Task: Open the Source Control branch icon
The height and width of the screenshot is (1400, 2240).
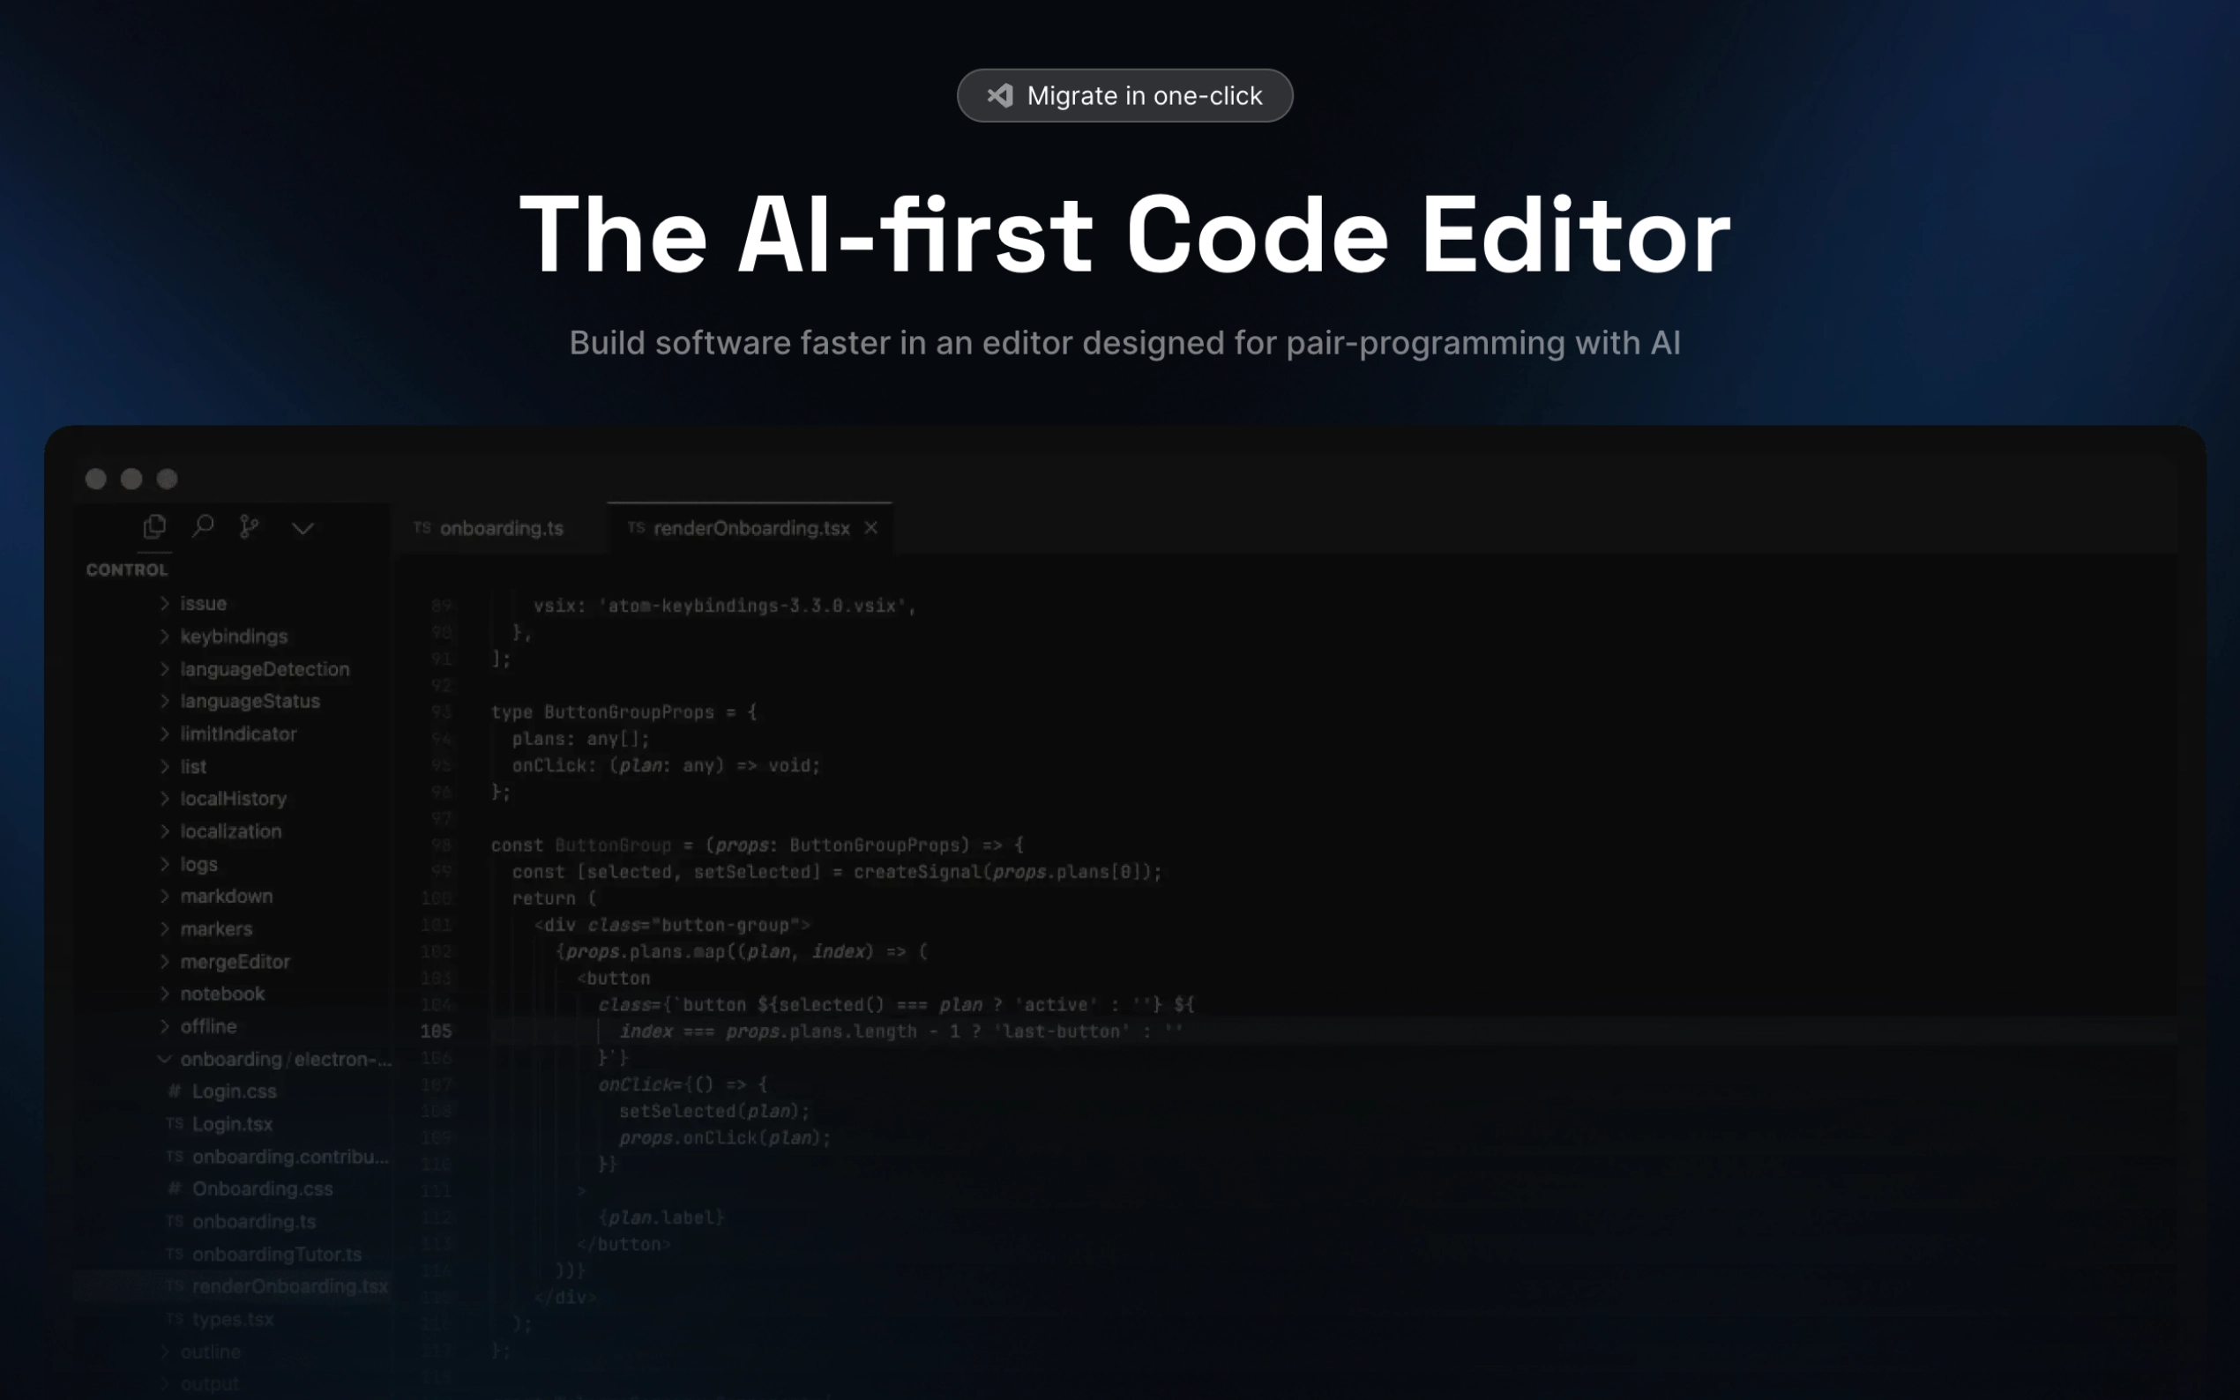Action: pos(249,527)
